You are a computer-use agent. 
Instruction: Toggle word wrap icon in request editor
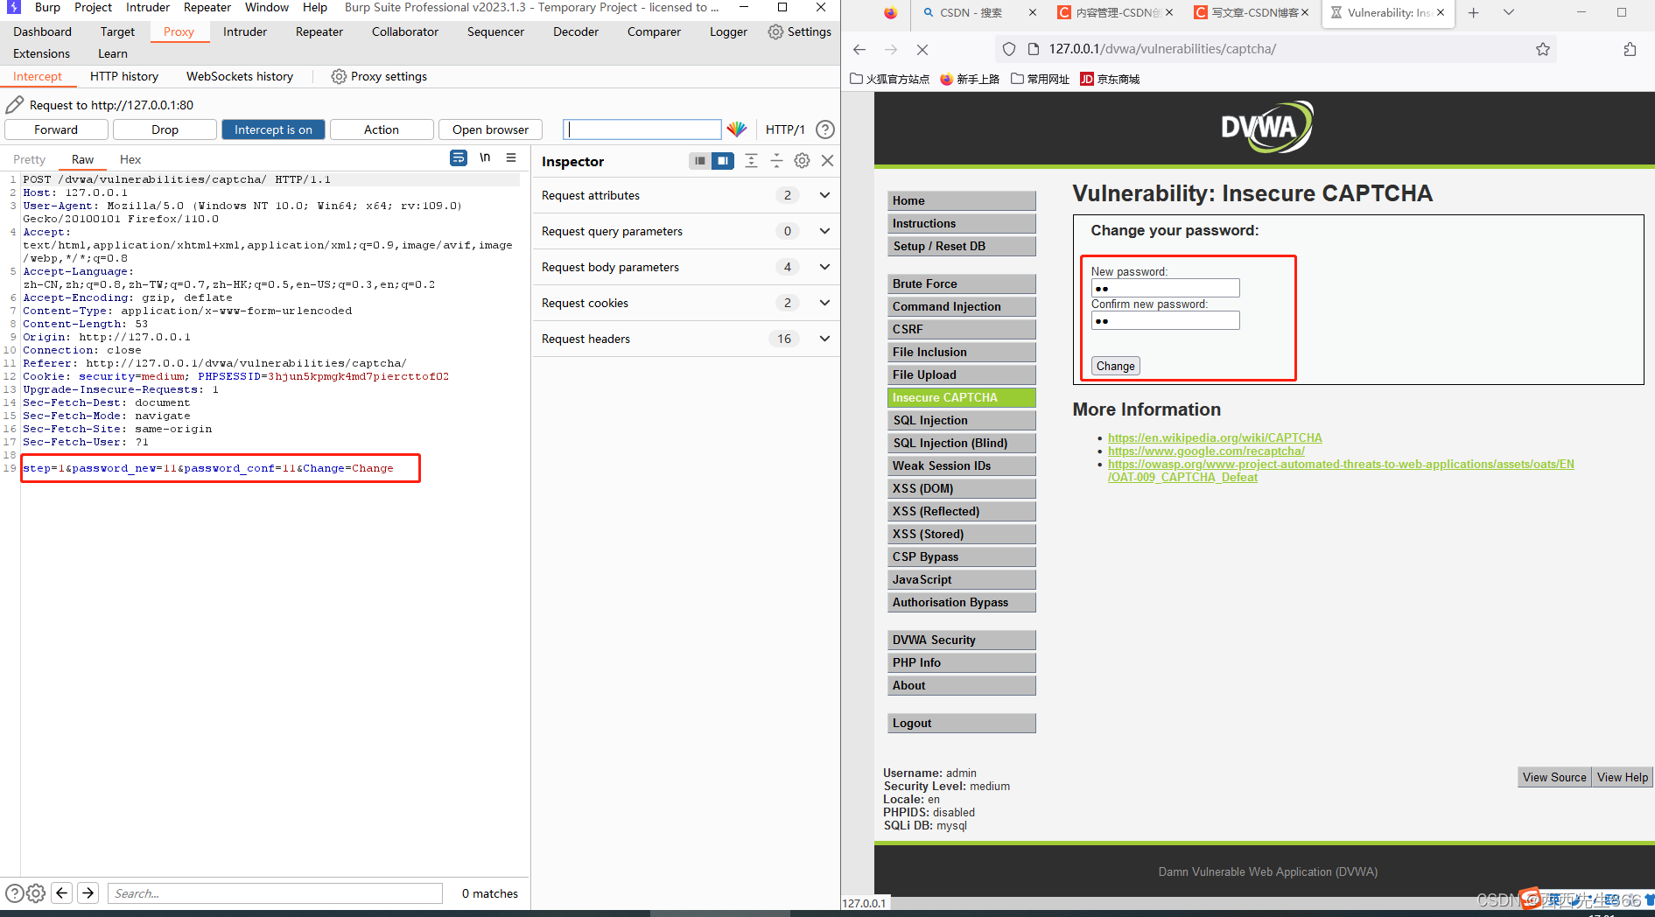click(x=459, y=158)
